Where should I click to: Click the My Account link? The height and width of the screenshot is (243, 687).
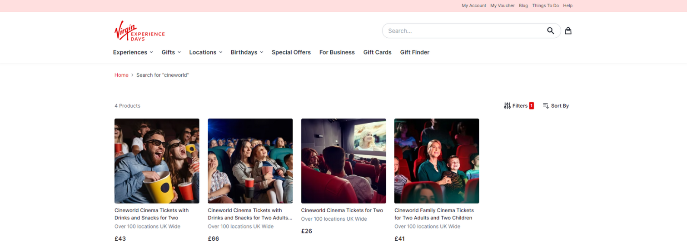473,6
